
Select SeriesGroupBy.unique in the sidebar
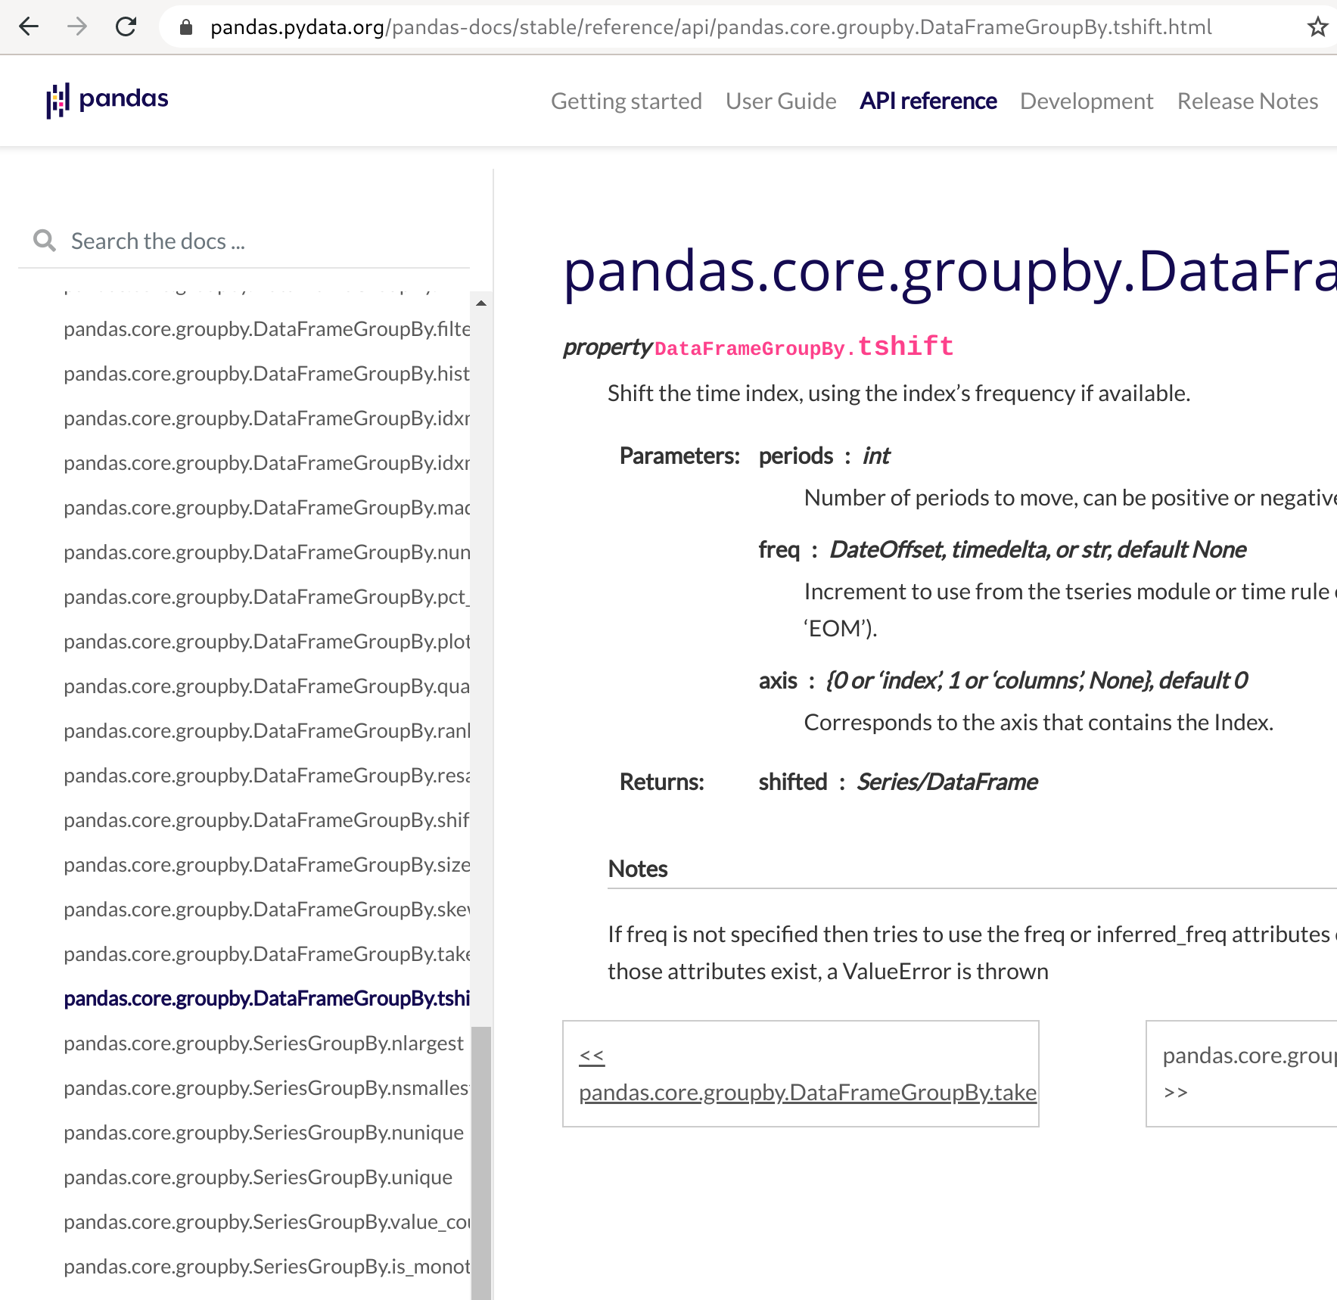click(x=258, y=1177)
